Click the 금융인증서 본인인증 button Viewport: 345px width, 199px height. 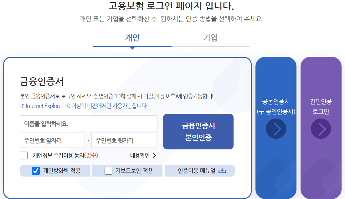[x=198, y=131]
